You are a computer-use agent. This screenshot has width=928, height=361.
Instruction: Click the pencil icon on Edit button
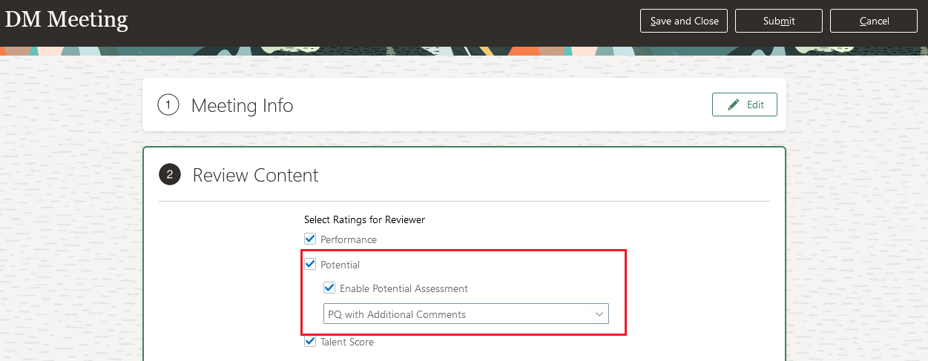(734, 105)
